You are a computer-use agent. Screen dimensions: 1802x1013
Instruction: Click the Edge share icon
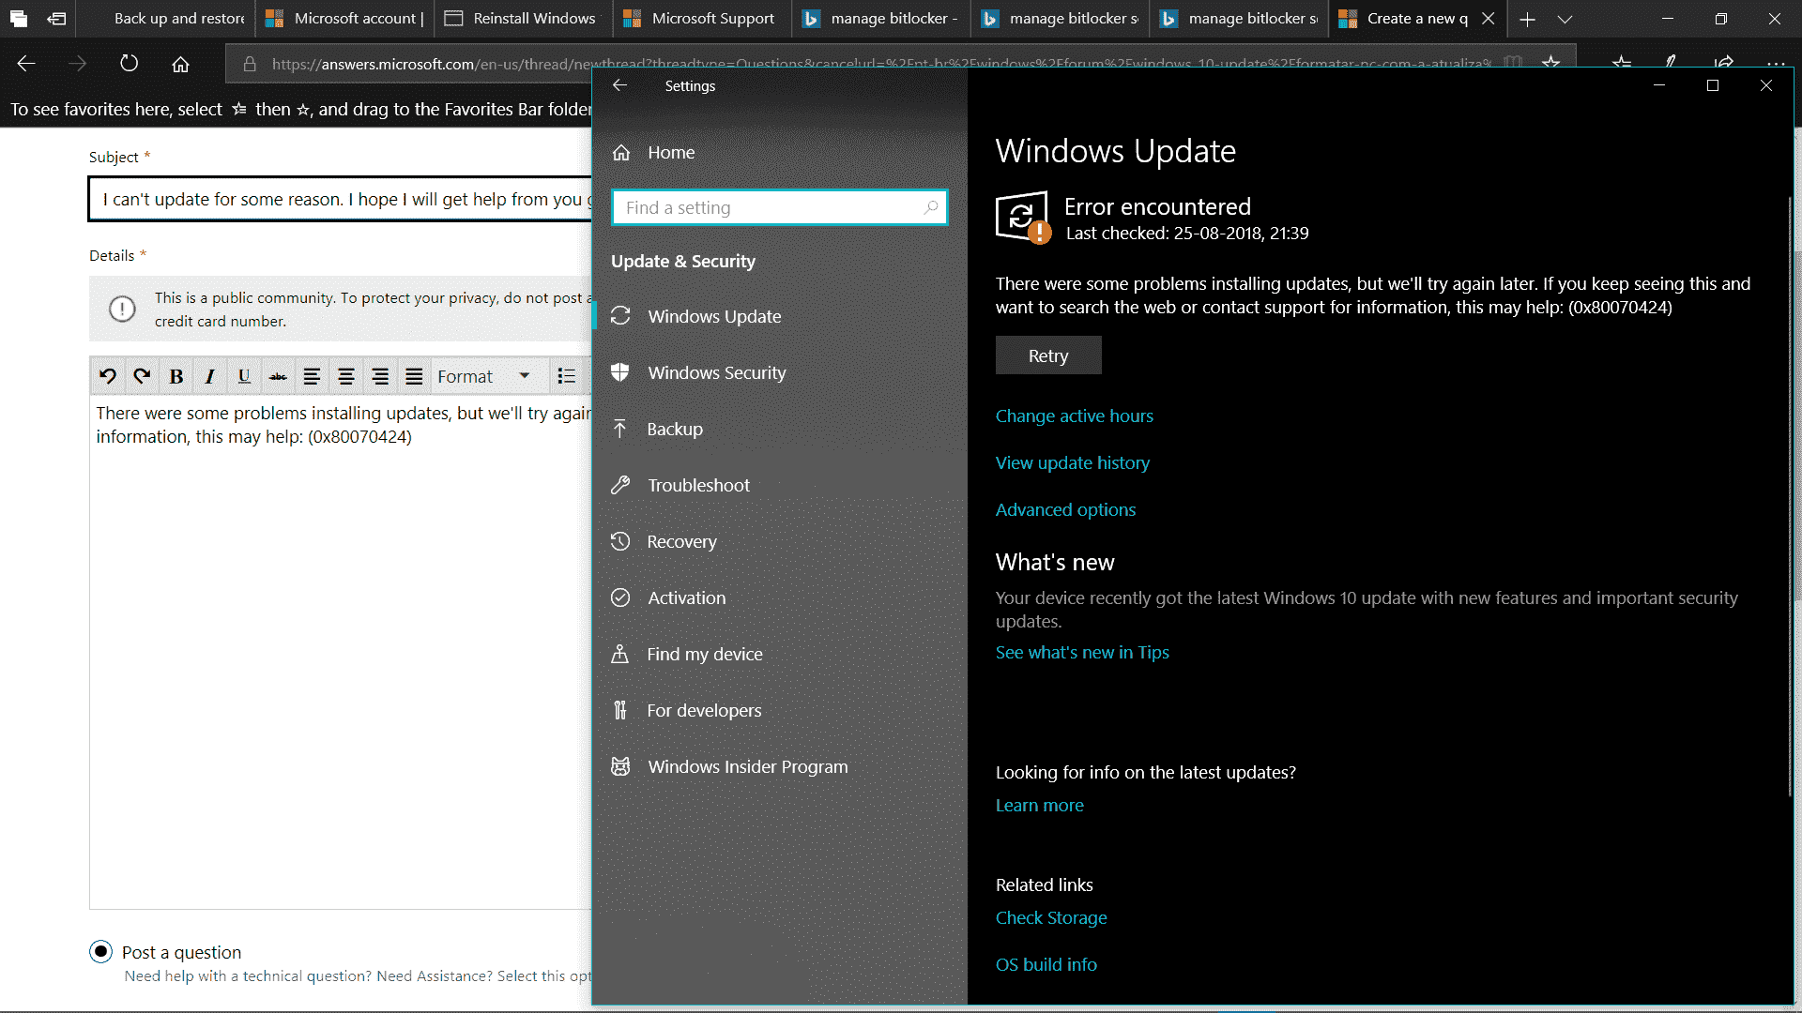1723,64
